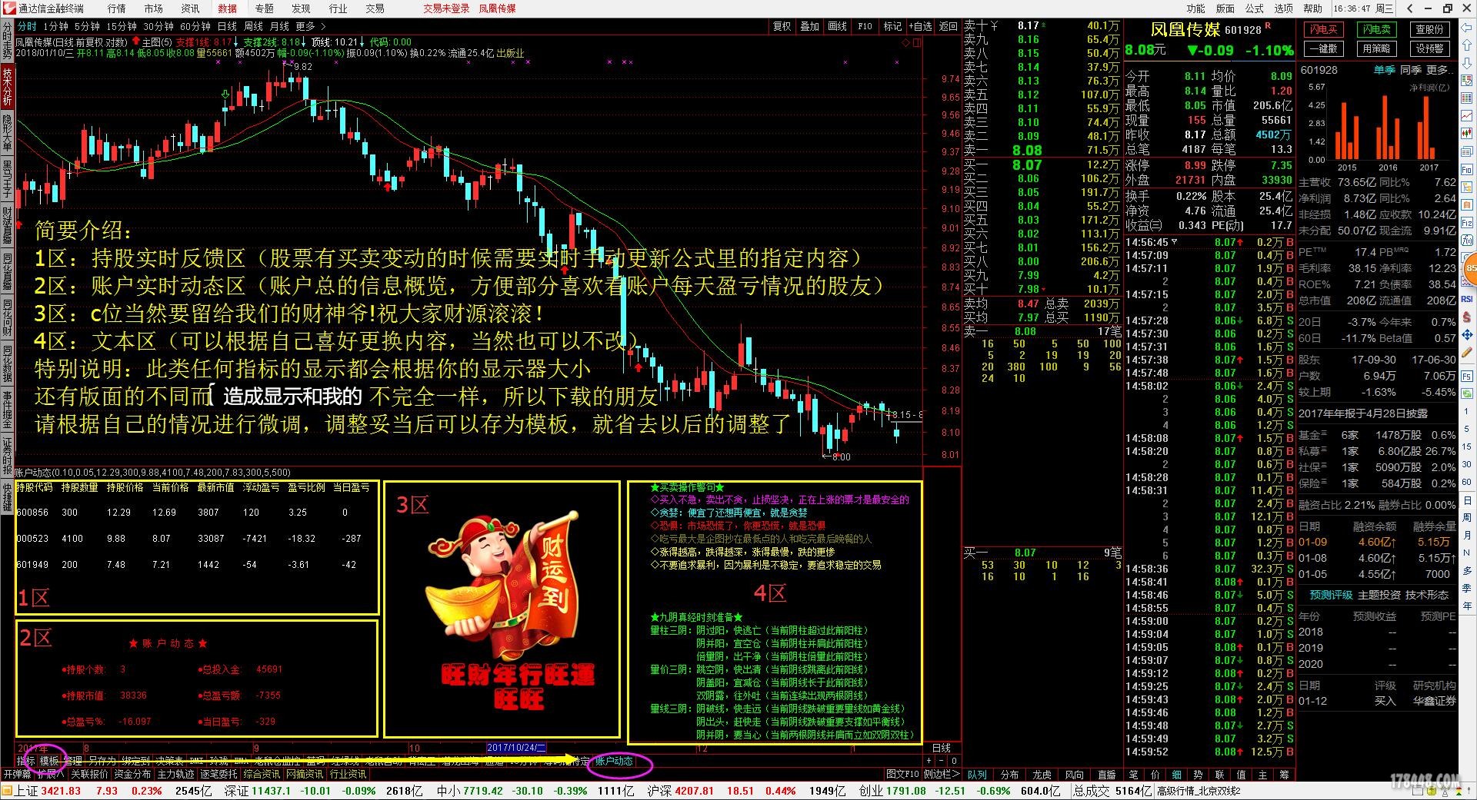This screenshot has height=800, width=1477.
Task: Click the 一键撤 button
Action: (1324, 48)
